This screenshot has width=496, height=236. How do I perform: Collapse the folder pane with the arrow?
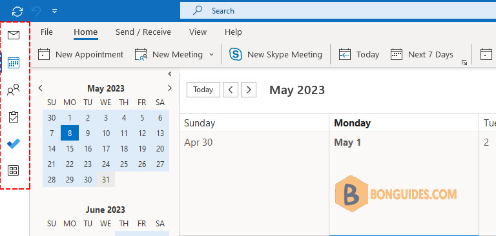[x=170, y=74]
